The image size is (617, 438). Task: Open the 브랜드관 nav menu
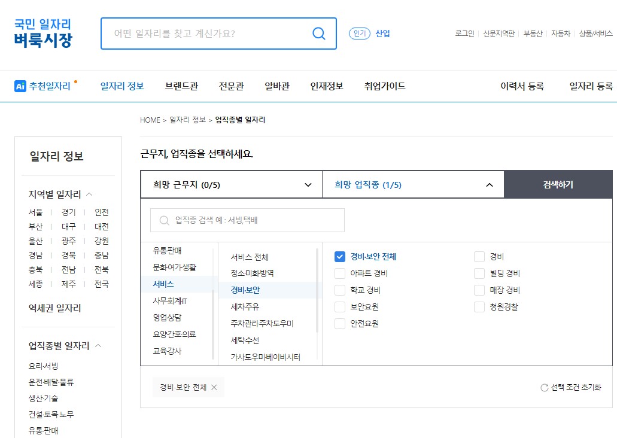point(181,86)
